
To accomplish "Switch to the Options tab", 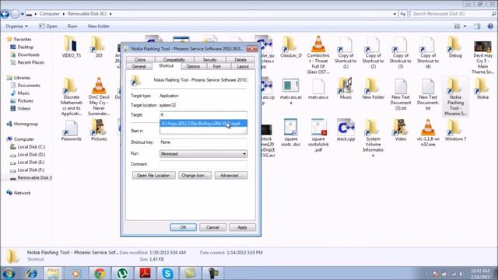I will [193, 66].
